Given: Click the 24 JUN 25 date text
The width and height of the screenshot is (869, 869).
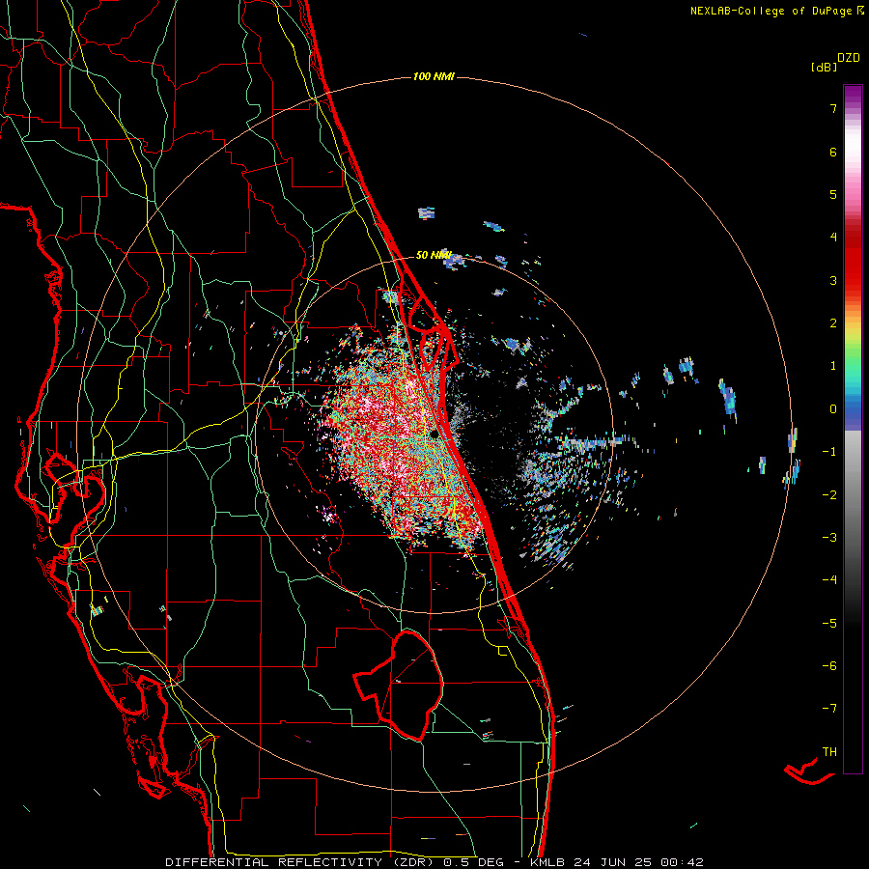Looking at the screenshot, I should 613,862.
